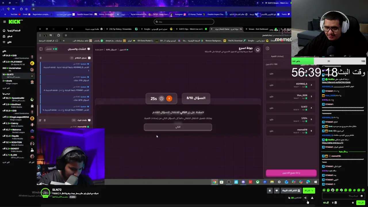Go to Kick home page in sidebar
Screen dimensions: 368x207
pos(11,30)
